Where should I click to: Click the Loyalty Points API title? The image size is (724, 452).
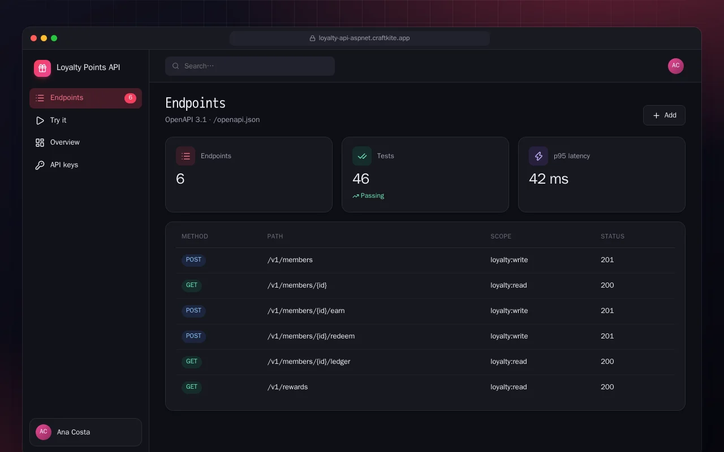(x=88, y=67)
